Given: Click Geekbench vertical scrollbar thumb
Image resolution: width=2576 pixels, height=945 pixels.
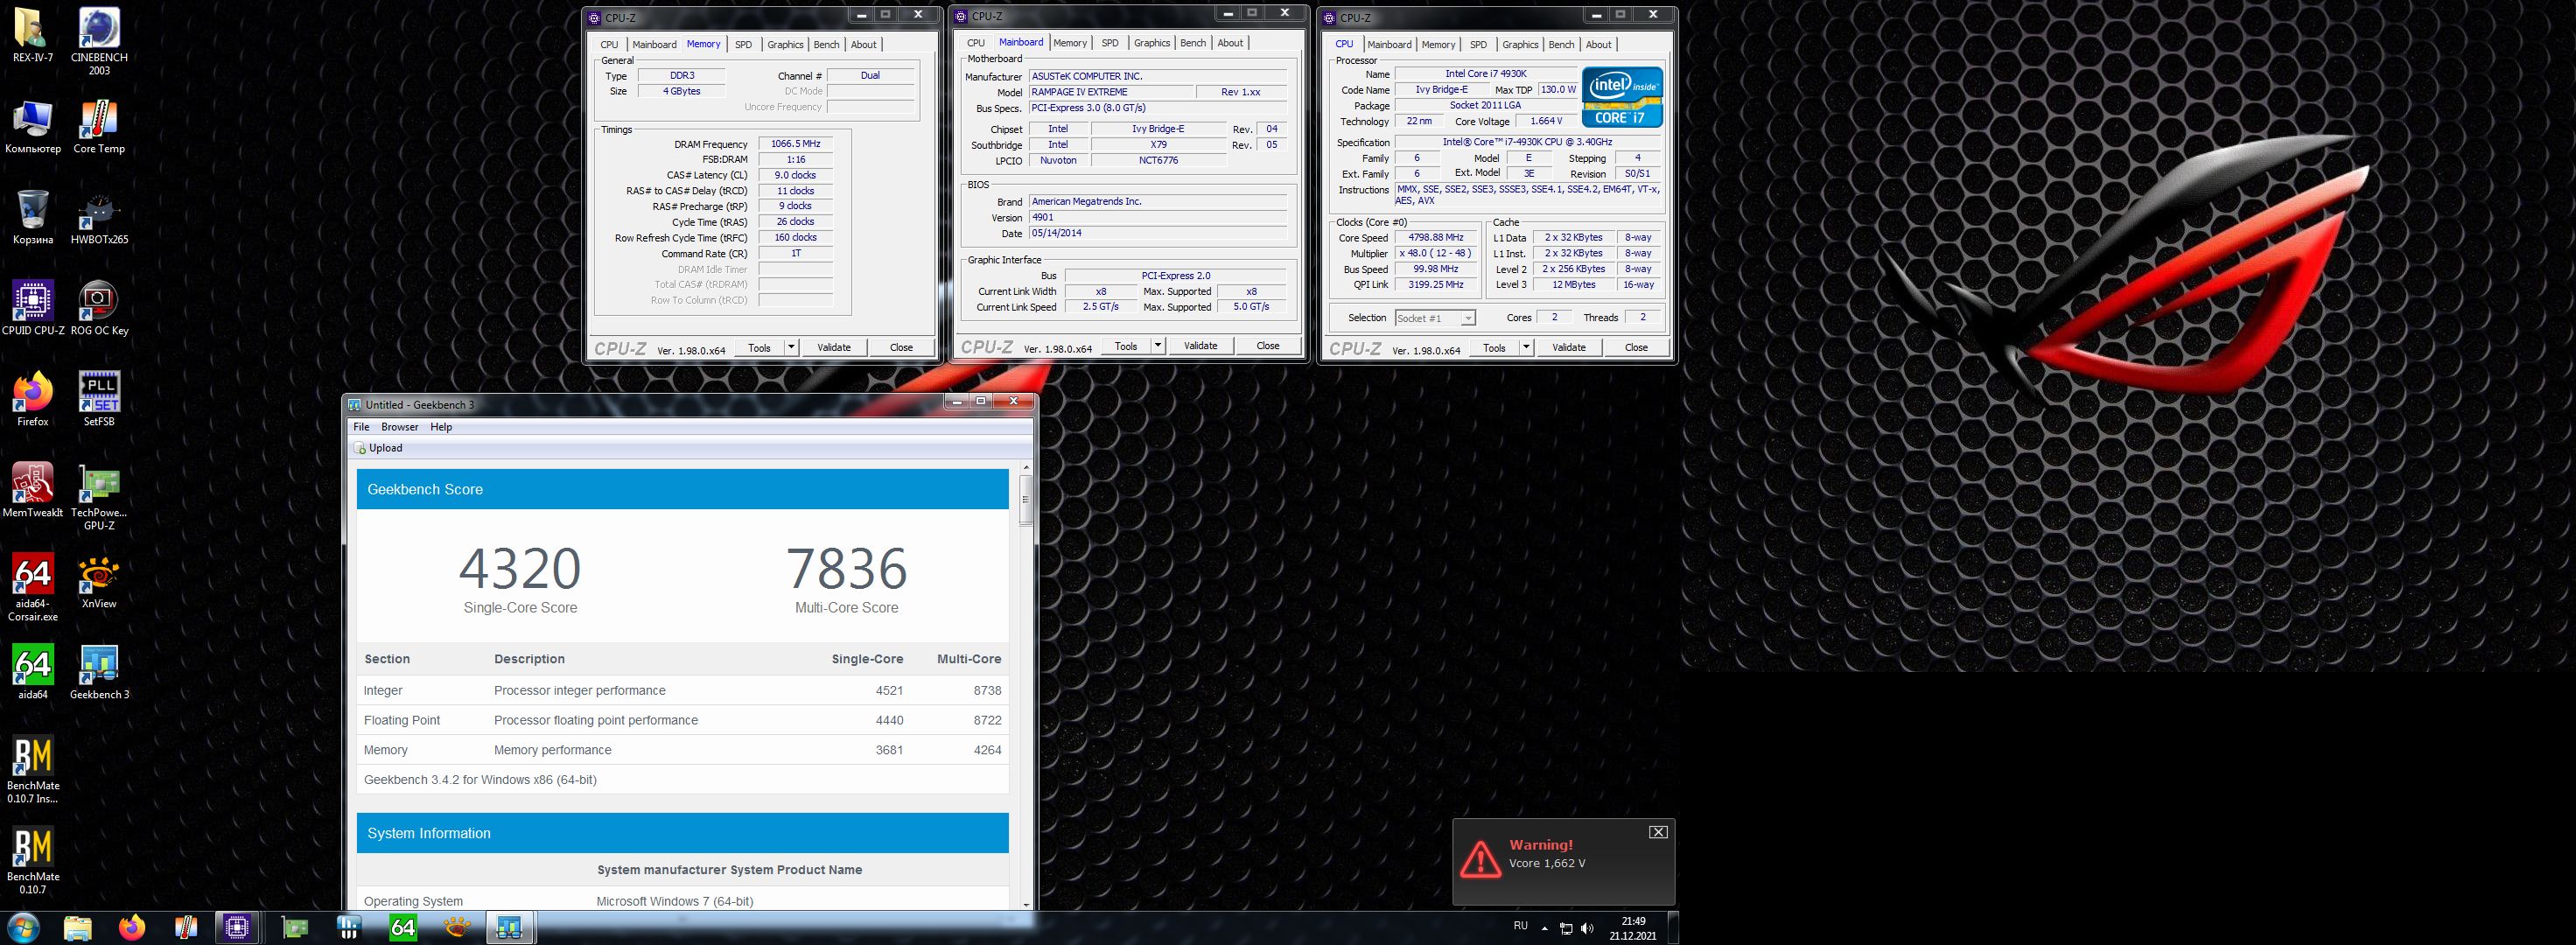Looking at the screenshot, I should tap(1026, 500).
